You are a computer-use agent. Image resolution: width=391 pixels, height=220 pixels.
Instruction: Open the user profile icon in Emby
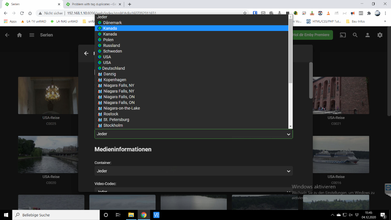click(x=368, y=35)
